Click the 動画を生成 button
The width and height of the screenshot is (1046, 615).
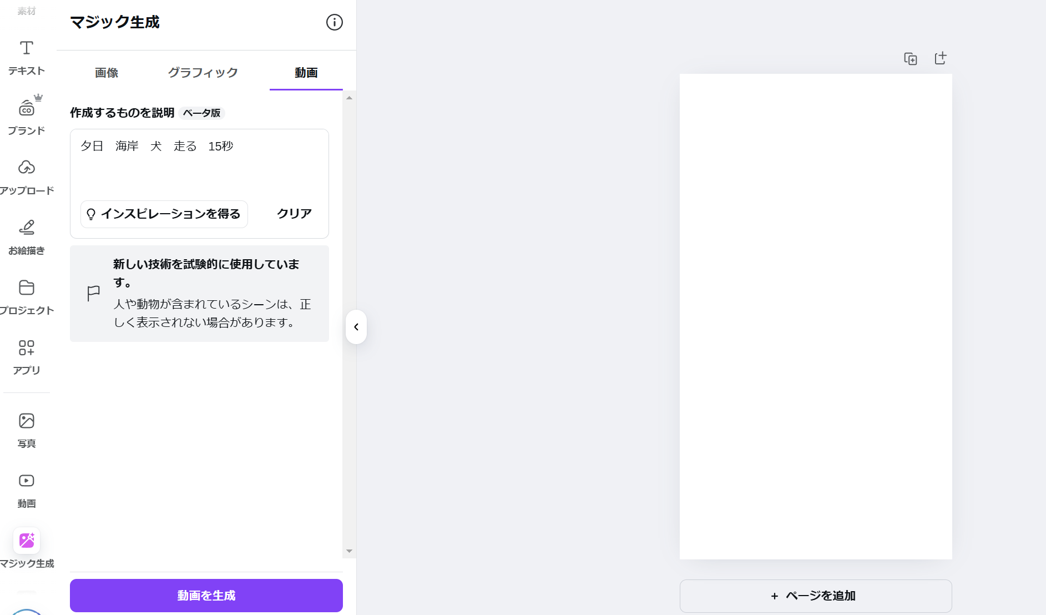[x=206, y=596]
